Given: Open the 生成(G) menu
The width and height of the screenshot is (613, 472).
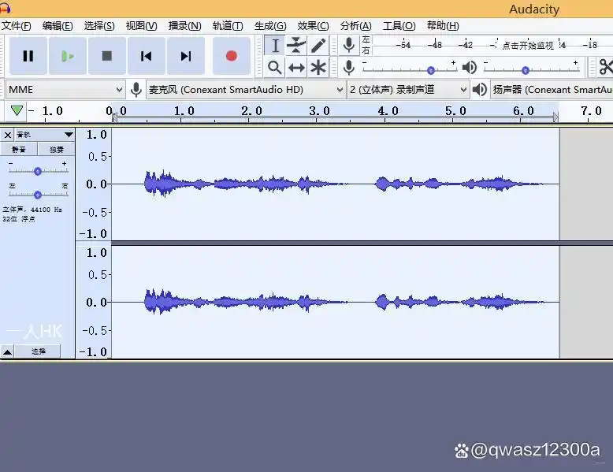Looking at the screenshot, I should tap(269, 26).
